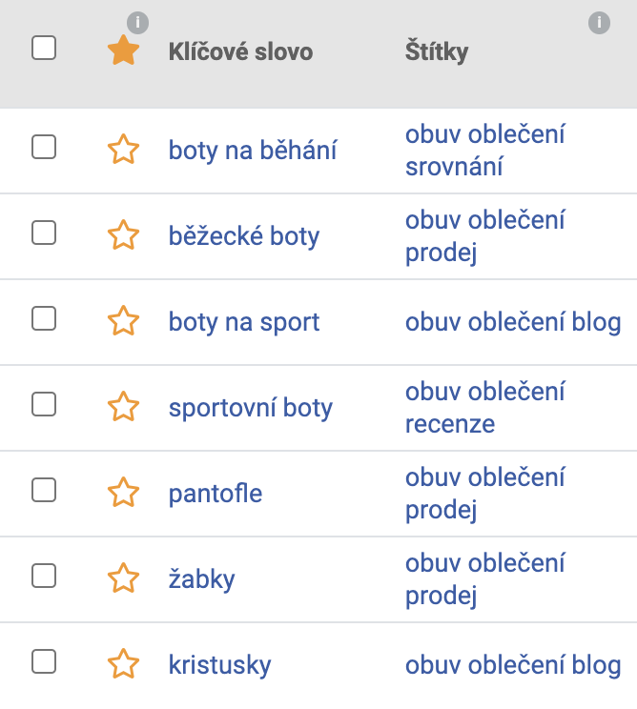637x709 pixels.
Task: Click the star next to 'kristusky'
Action: pyautogui.click(x=123, y=663)
